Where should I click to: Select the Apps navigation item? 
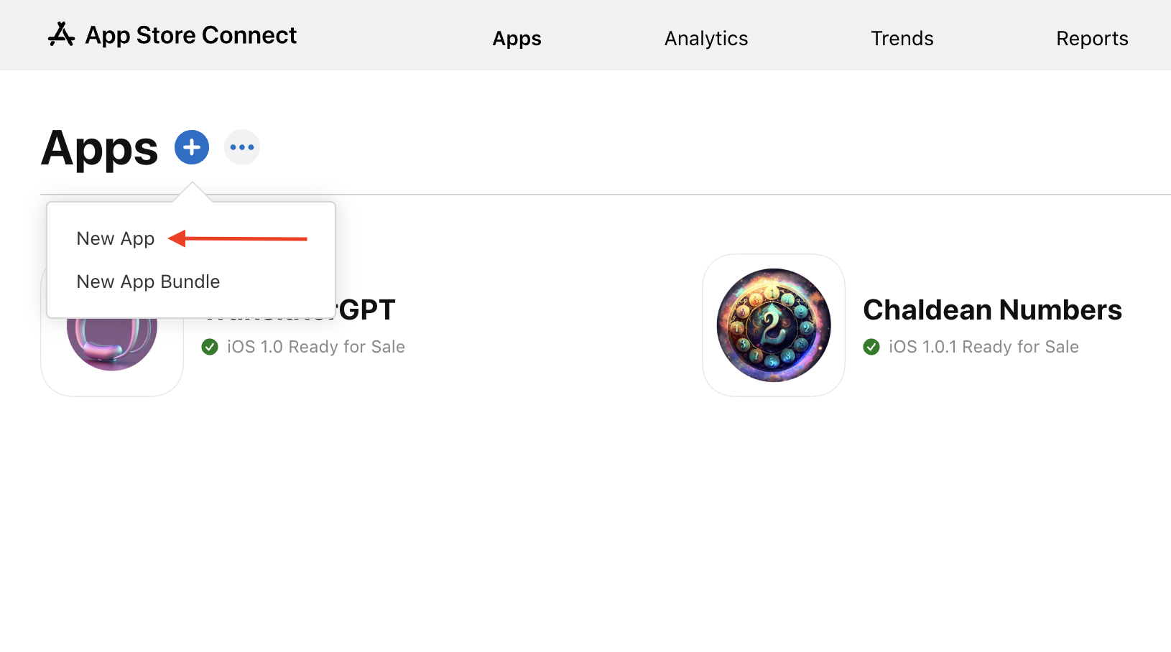517,39
